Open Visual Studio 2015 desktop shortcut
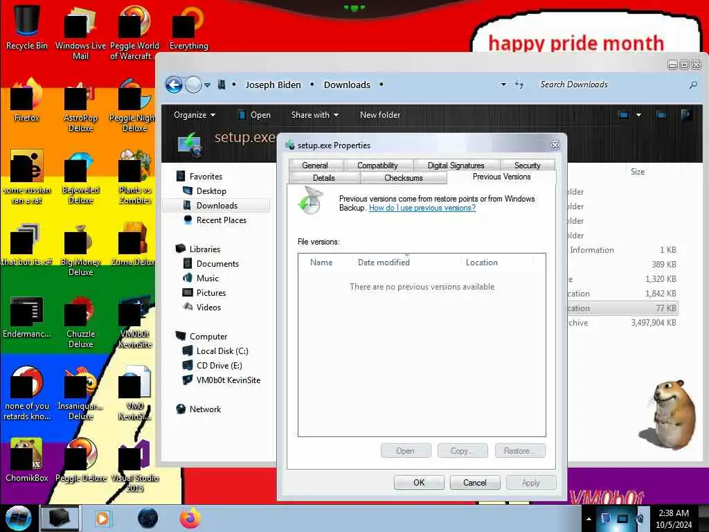The width and height of the screenshot is (709, 532). (x=135, y=466)
